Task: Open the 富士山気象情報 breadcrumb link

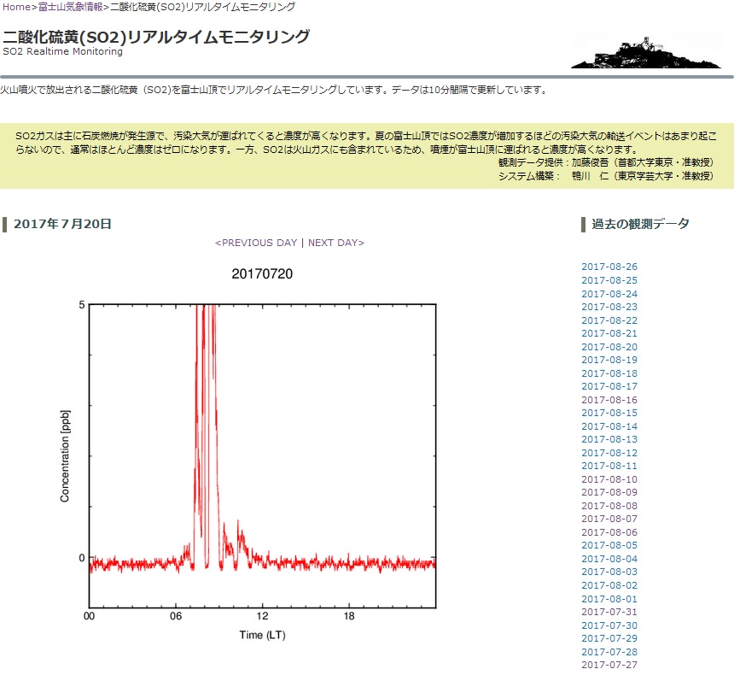Action: (x=70, y=7)
